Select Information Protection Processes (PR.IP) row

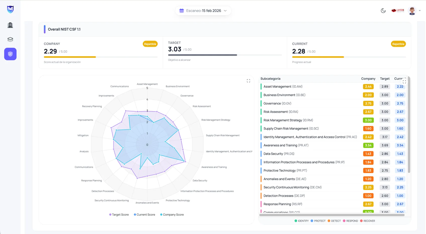[333, 162]
